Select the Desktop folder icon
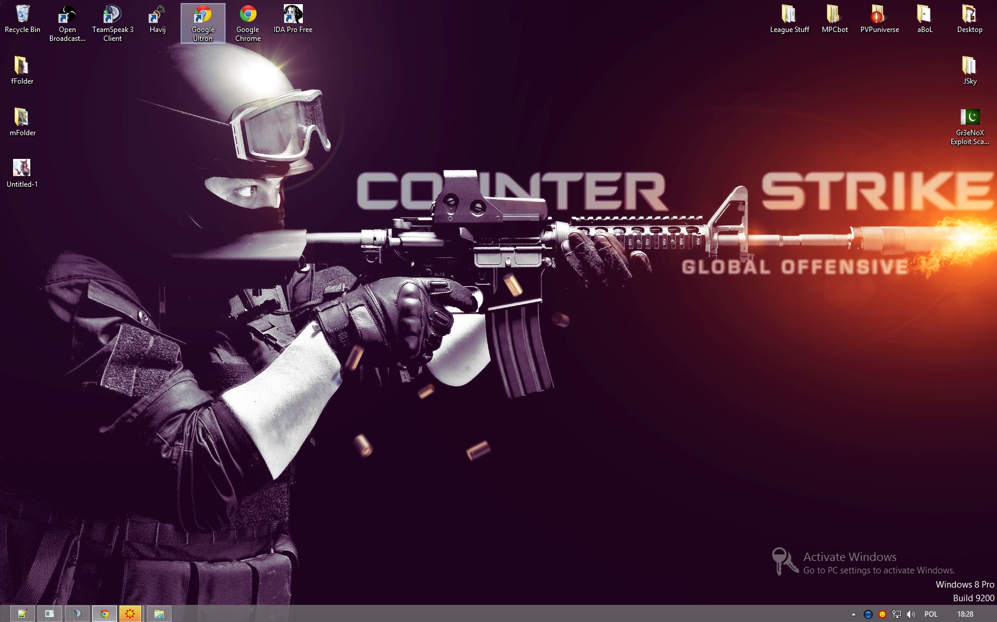The width and height of the screenshot is (997, 622). [x=970, y=19]
